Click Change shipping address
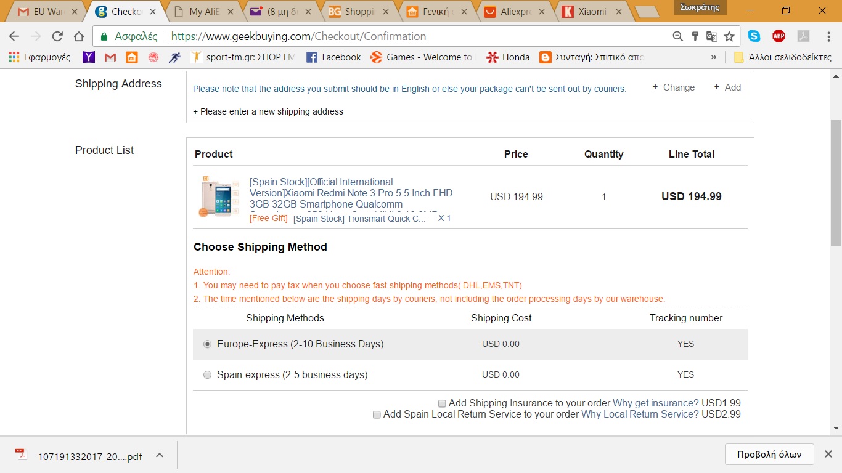 click(x=673, y=87)
